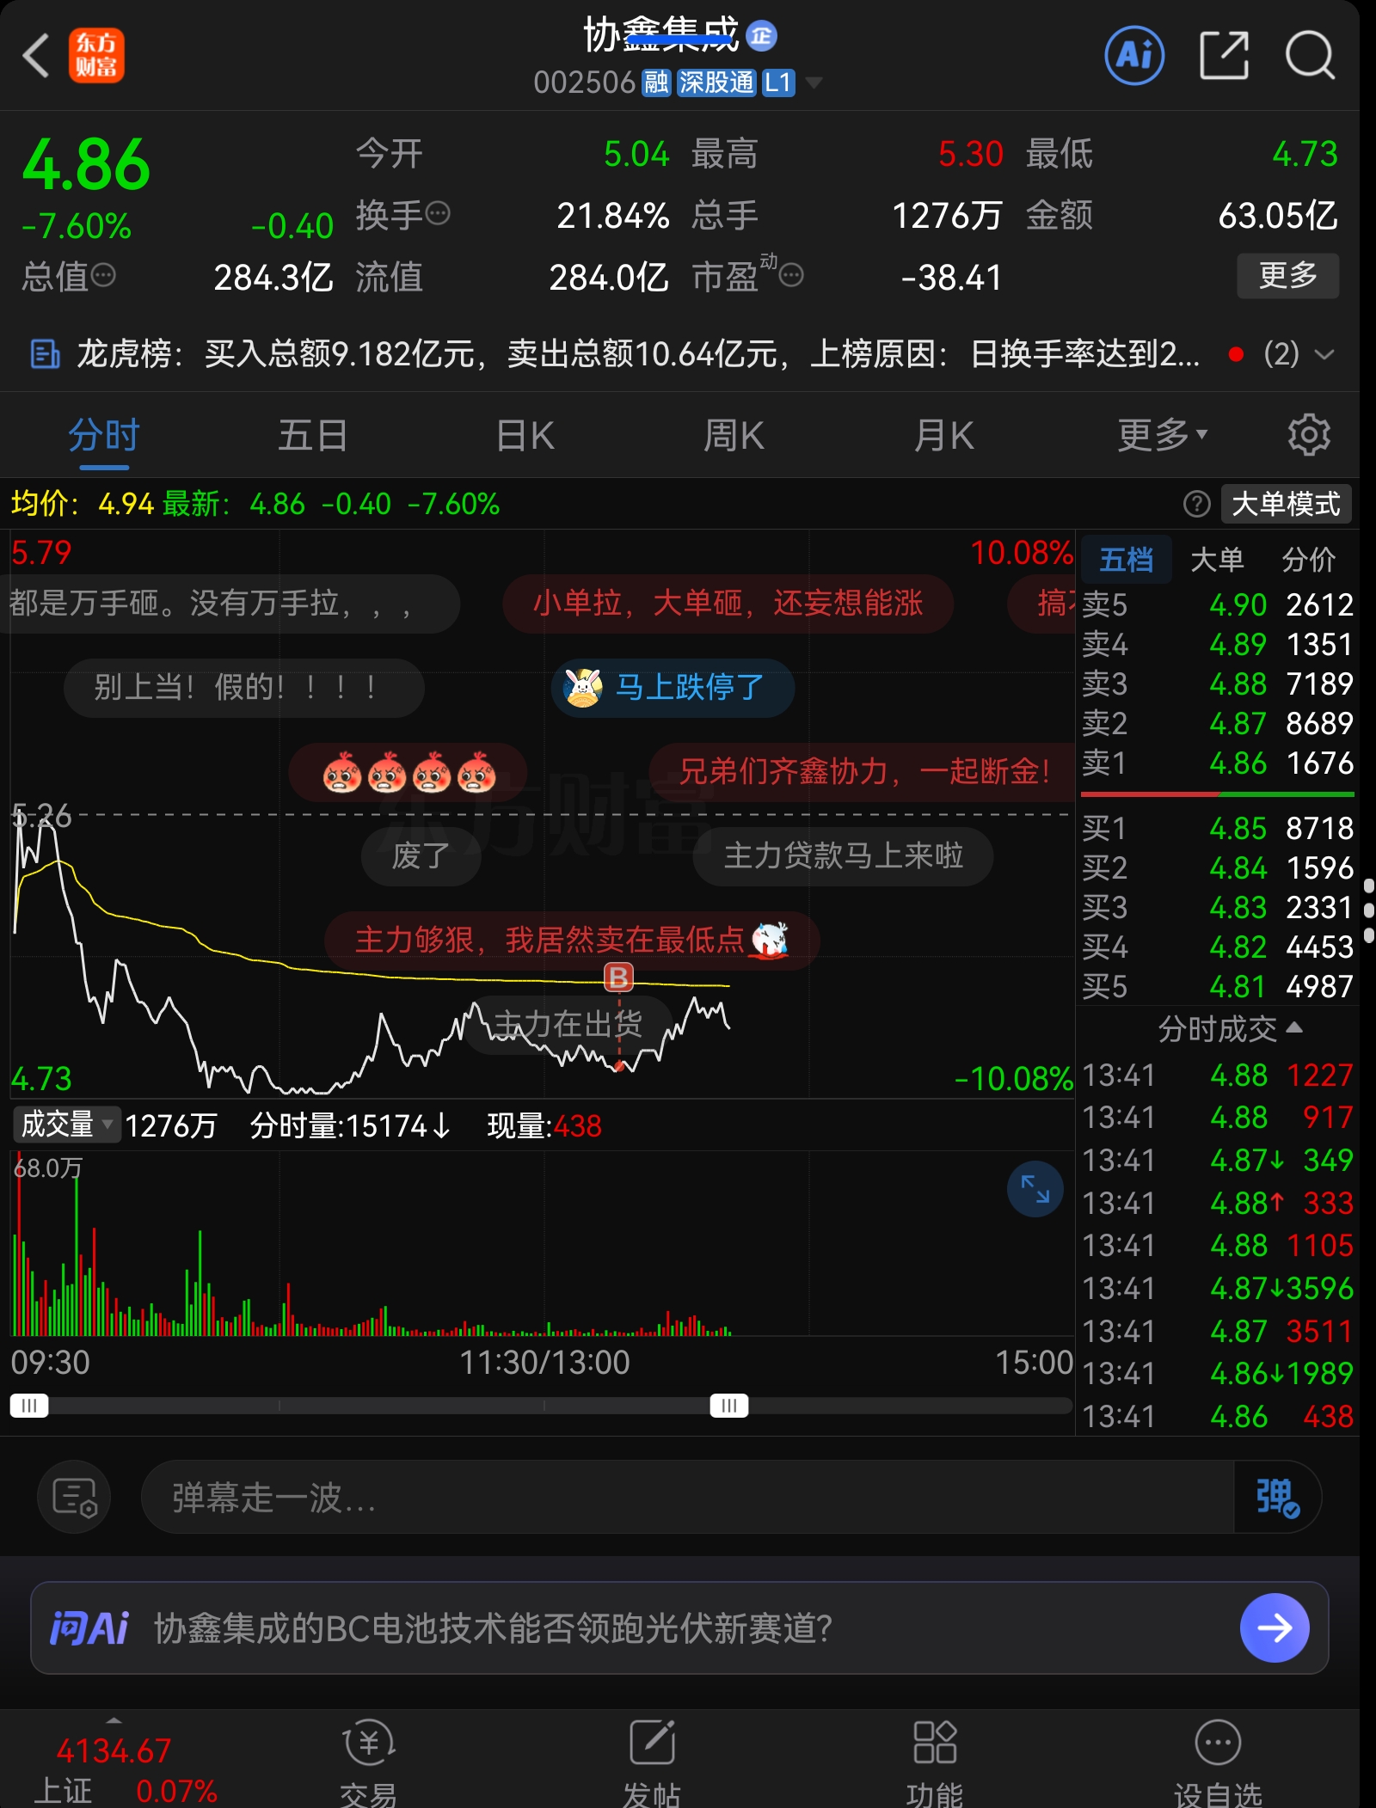Open the search magnifier icon
Image resolution: width=1376 pixels, height=1808 pixels.
[x=1311, y=56]
